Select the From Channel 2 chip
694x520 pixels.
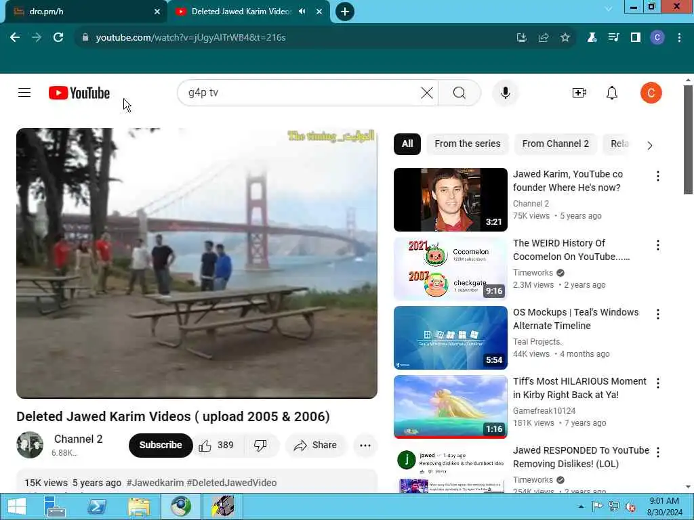[x=556, y=144]
